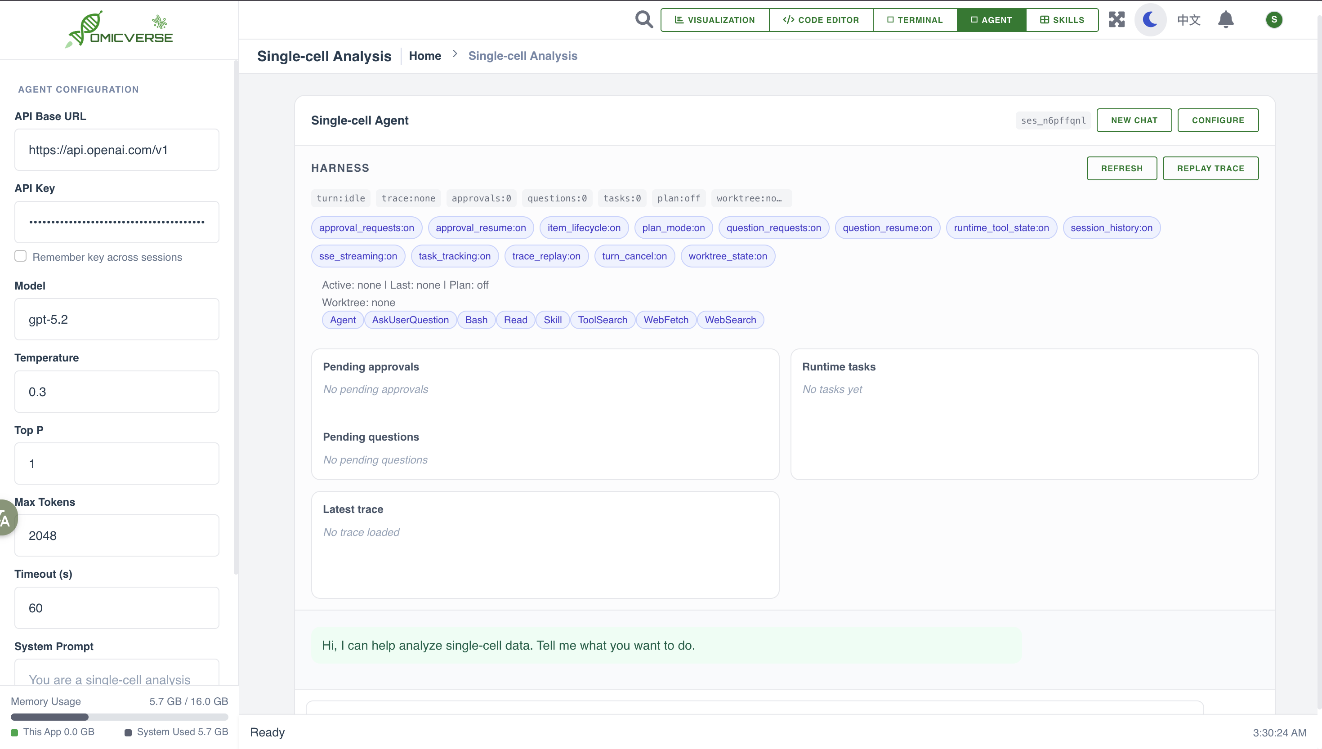Open the notifications bell

click(1226, 19)
